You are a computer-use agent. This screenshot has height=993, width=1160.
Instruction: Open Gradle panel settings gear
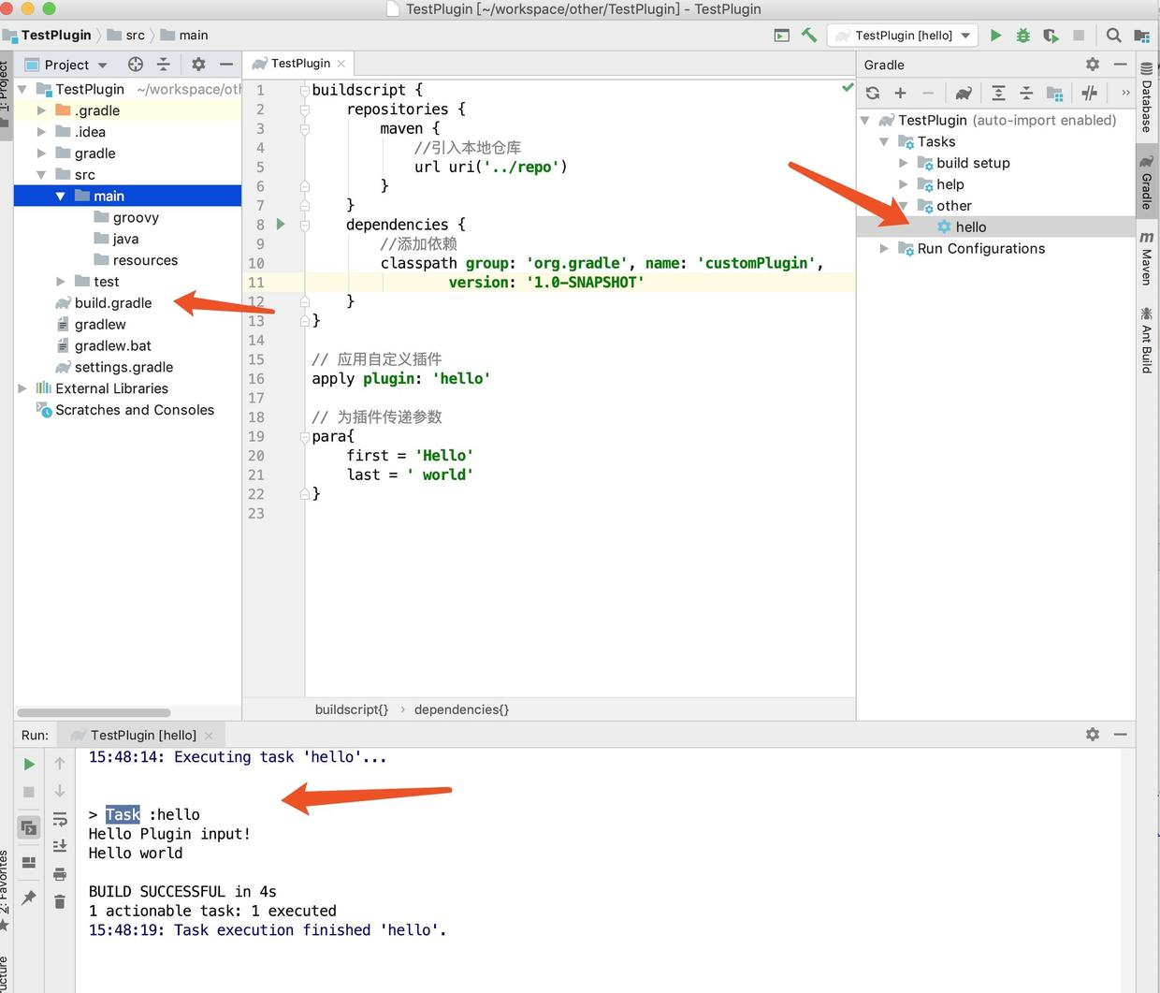tap(1093, 65)
